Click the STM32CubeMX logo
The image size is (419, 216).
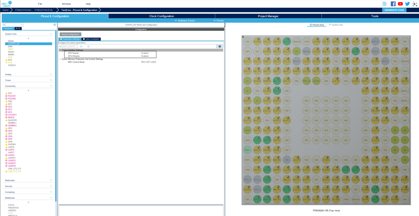pyautogui.click(x=6, y=4)
